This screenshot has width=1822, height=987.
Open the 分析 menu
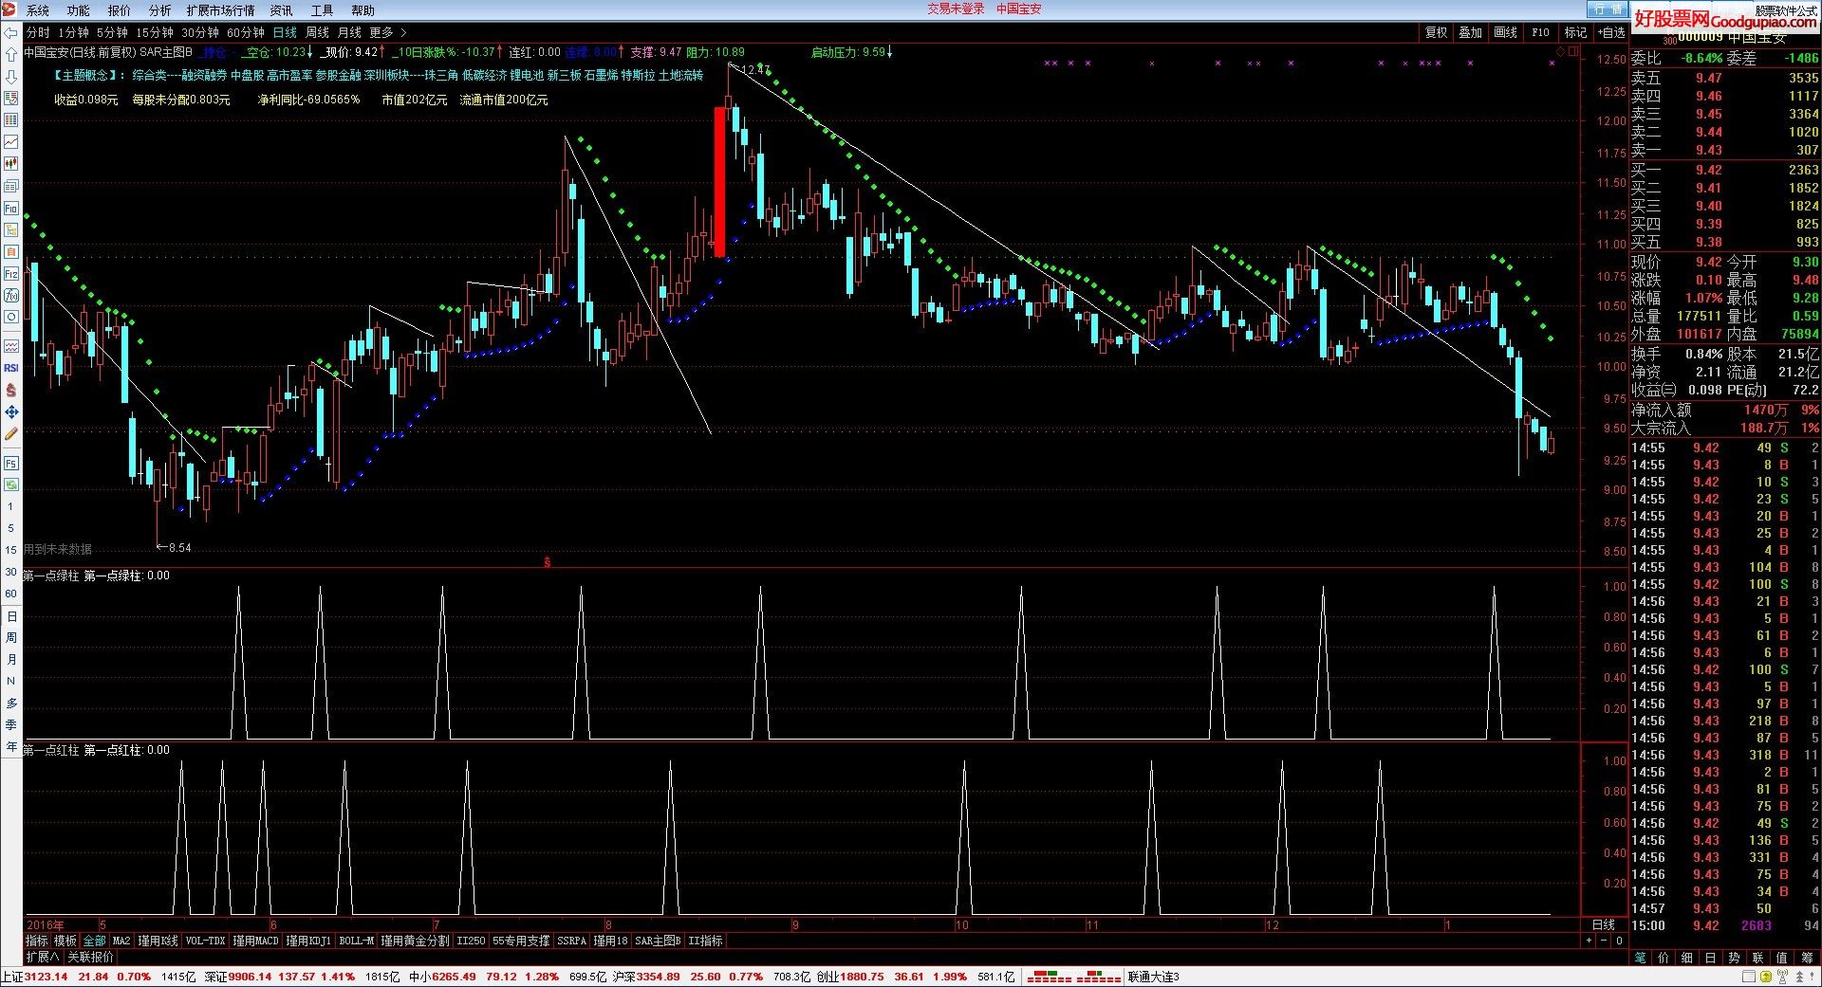(160, 10)
